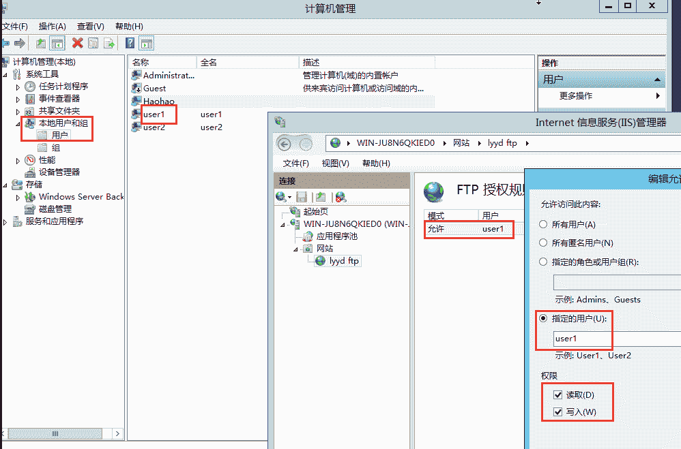
Task: Expand the 任务计划程序 tree node
Action: click(x=18, y=87)
